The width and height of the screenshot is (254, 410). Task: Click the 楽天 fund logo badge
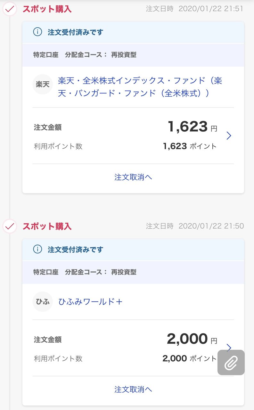click(43, 84)
